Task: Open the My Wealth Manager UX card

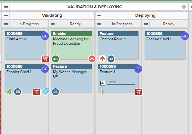Action: [x=72, y=78]
